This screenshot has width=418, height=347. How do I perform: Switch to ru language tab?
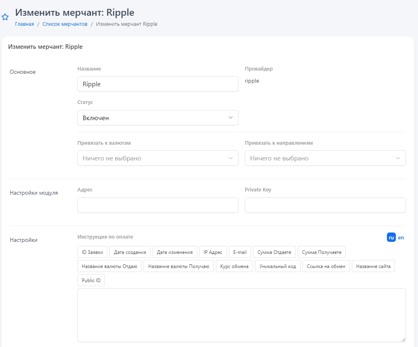[x=391, y=238]
